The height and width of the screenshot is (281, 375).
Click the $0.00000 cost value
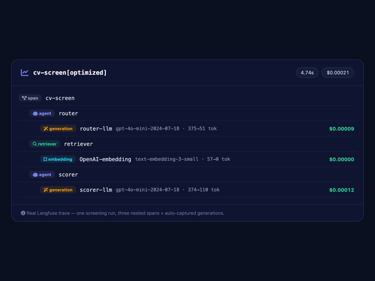tap(342, 159)
